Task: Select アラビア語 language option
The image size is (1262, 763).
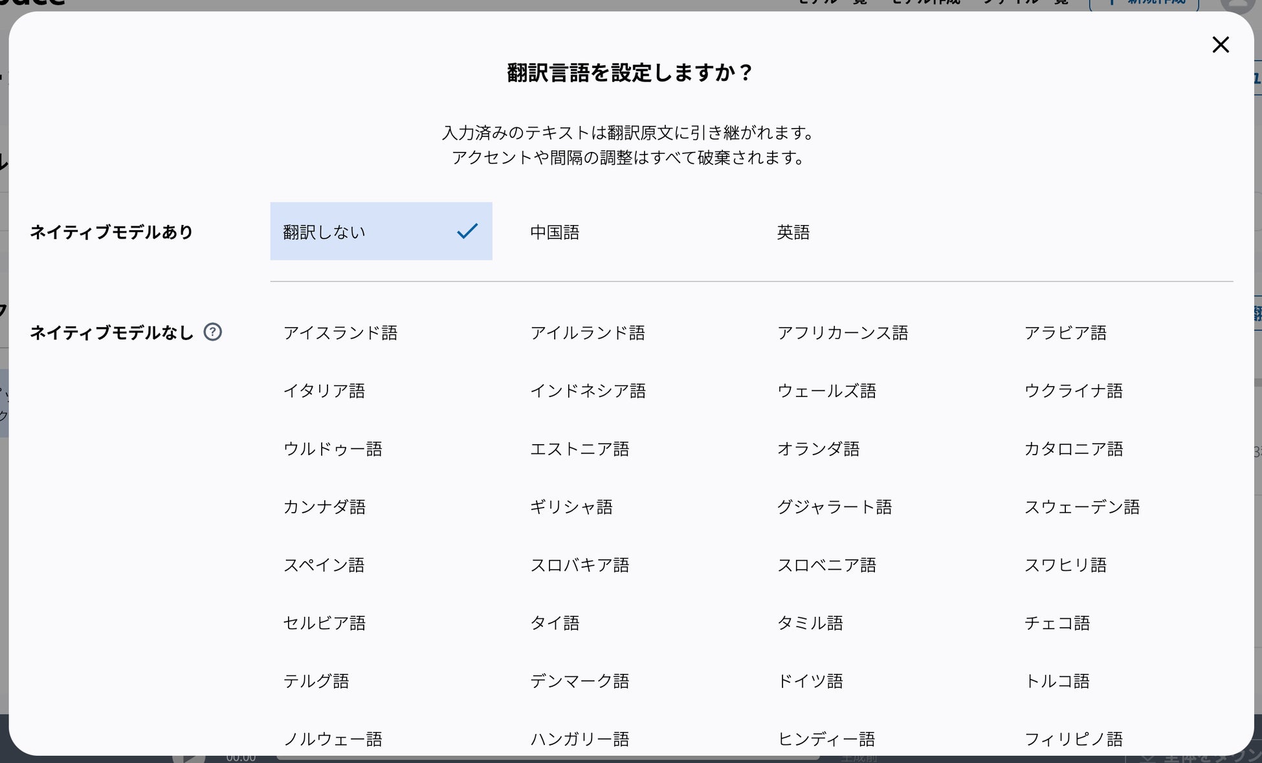Action: coord(1065,332)
